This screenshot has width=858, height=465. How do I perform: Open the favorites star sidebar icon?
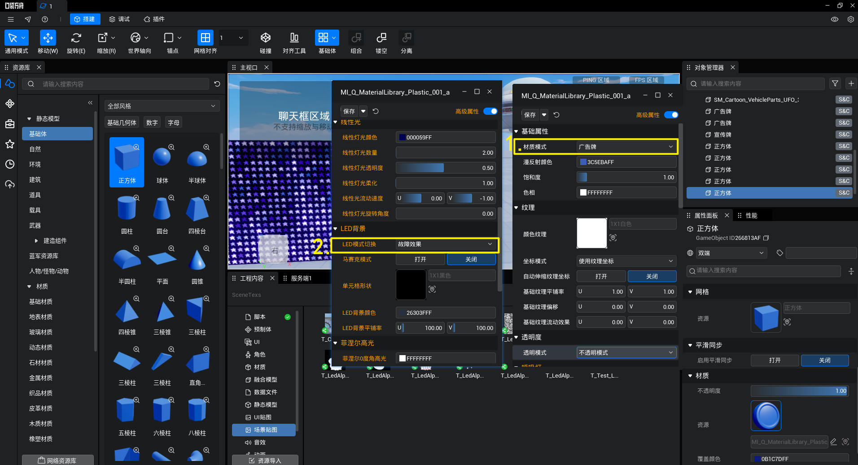tap(10, 144)
